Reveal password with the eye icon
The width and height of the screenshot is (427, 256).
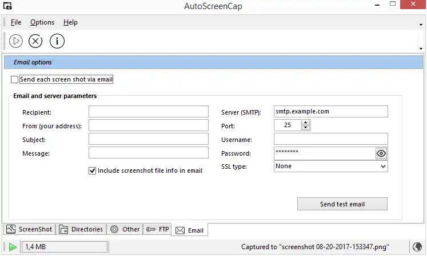pyautogui.click(x=381, y=153)
